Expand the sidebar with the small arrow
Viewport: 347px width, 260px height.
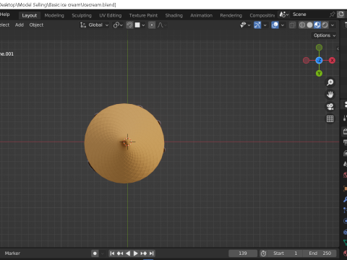tap(338, 48)
